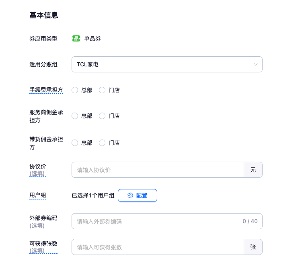Focus the 可获得张数 input field
Screen dimensions: 308x261
[x=158, y=247]
